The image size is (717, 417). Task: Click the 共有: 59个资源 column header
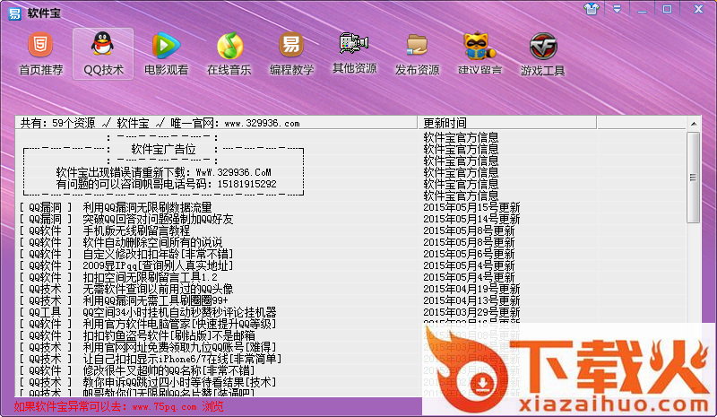click(216, 123)
